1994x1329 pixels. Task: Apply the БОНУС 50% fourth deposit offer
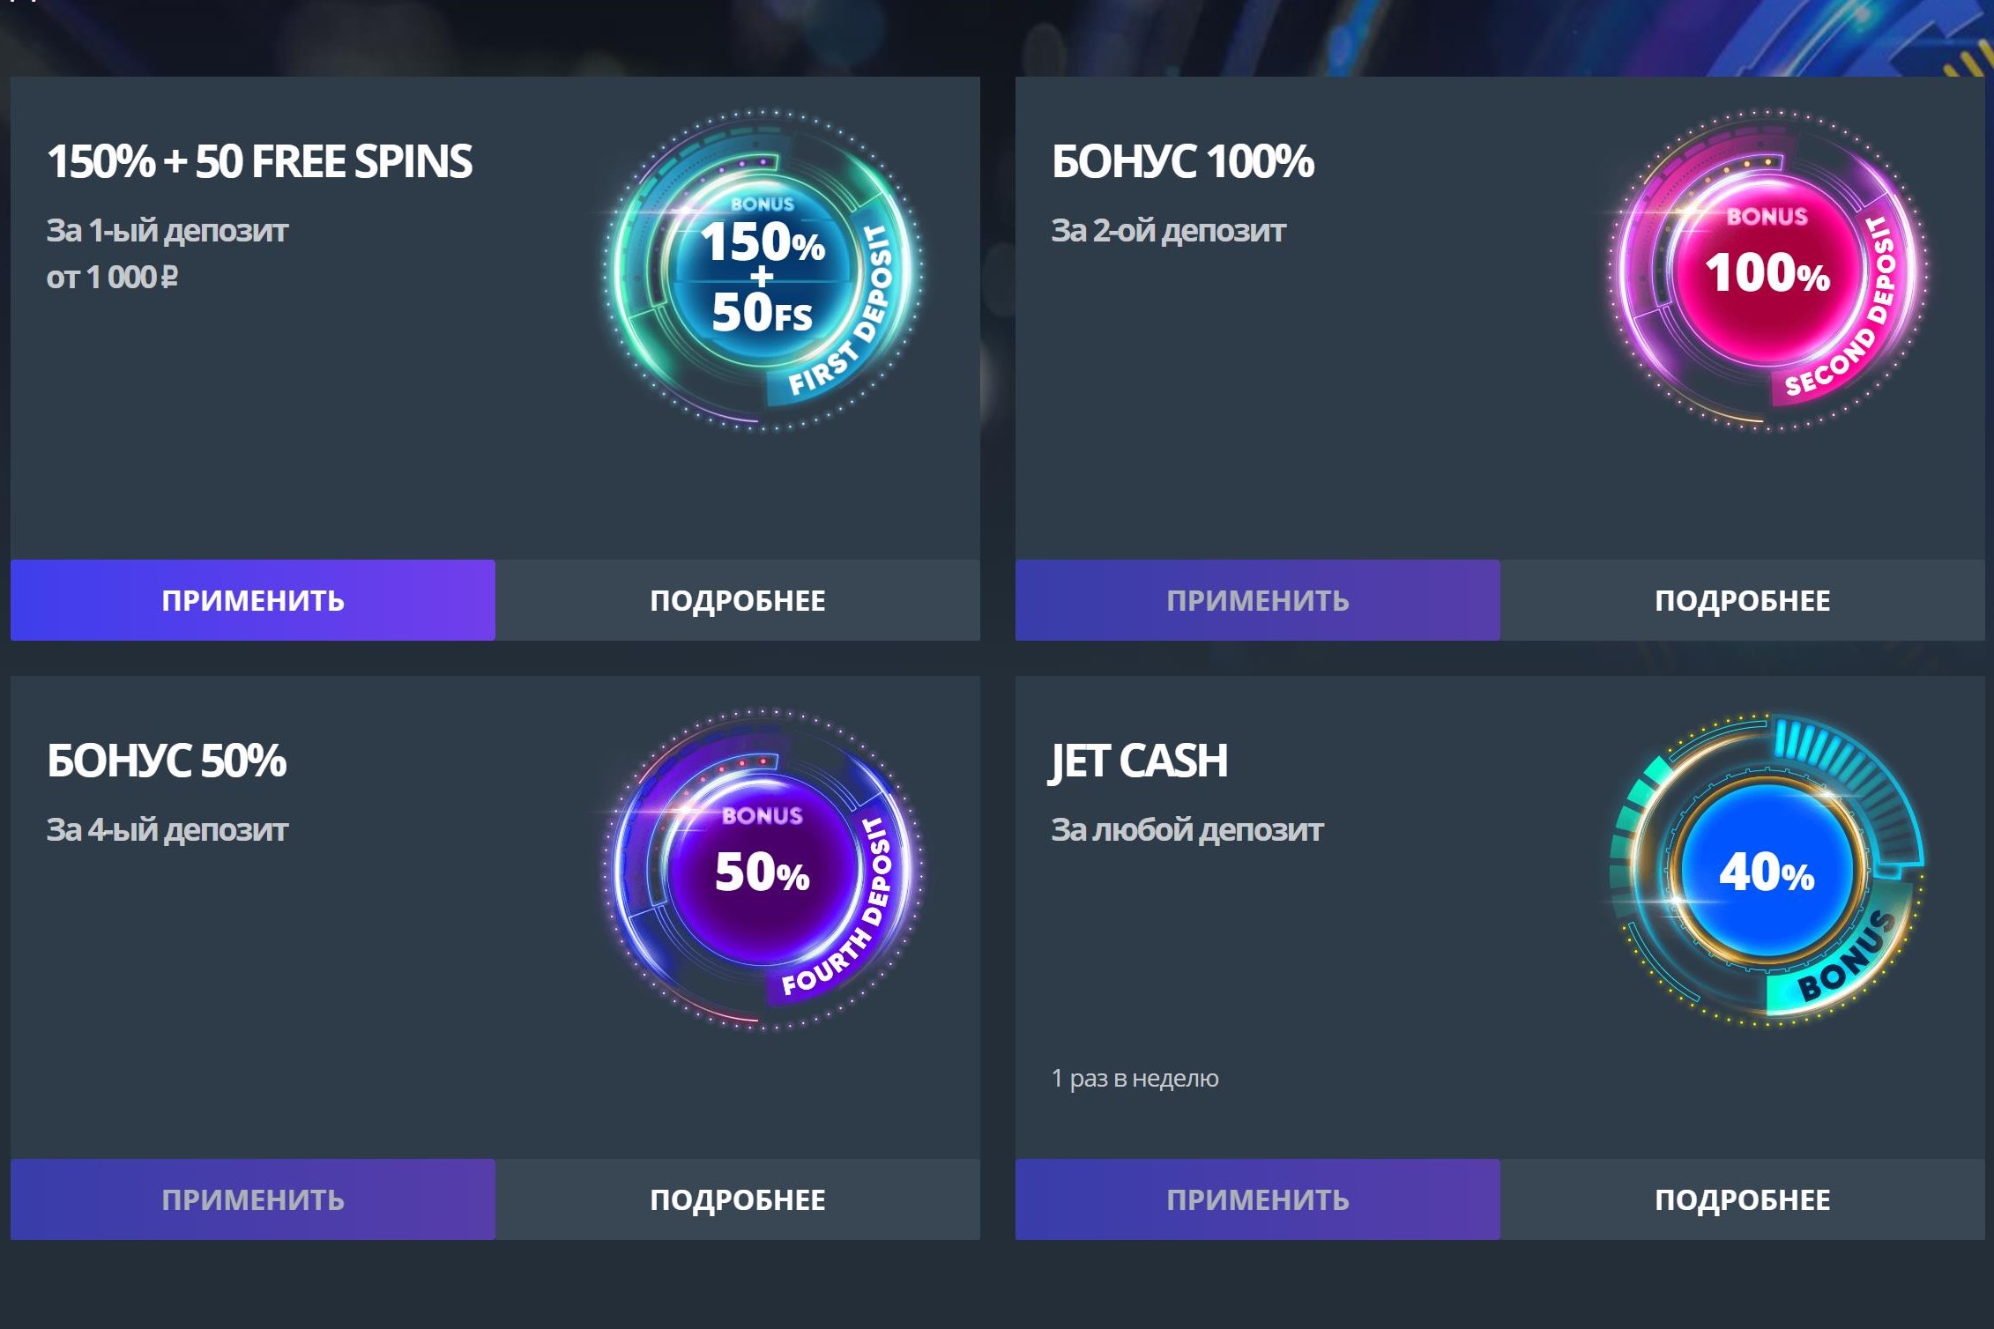click(x=253, y=1199)
